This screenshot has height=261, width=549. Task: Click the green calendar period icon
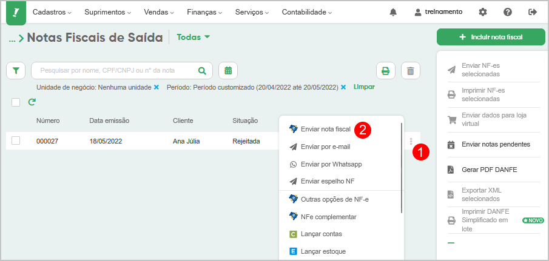pyautogui.click(x=228, y=71)
